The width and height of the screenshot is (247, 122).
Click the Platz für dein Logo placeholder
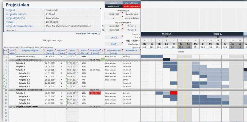click(x=52, y=41)
